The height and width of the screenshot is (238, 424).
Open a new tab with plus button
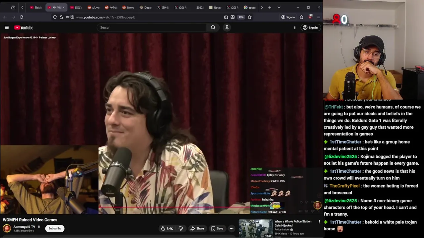coord(270,7)
